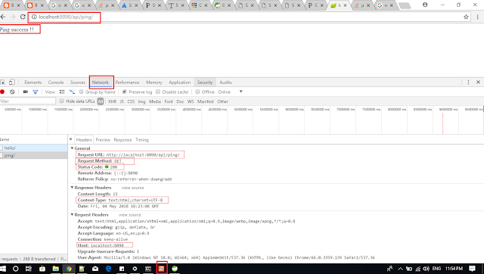Open Chrome three-dot menu
Viewport: 484px width, 274px height.
click(x=477, y=17)
